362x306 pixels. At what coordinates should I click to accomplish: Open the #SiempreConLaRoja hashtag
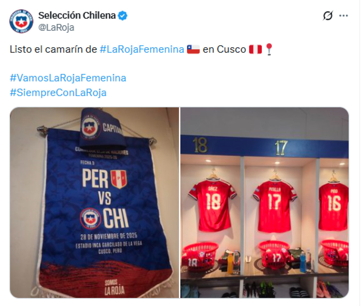click(x=58, y=92)
